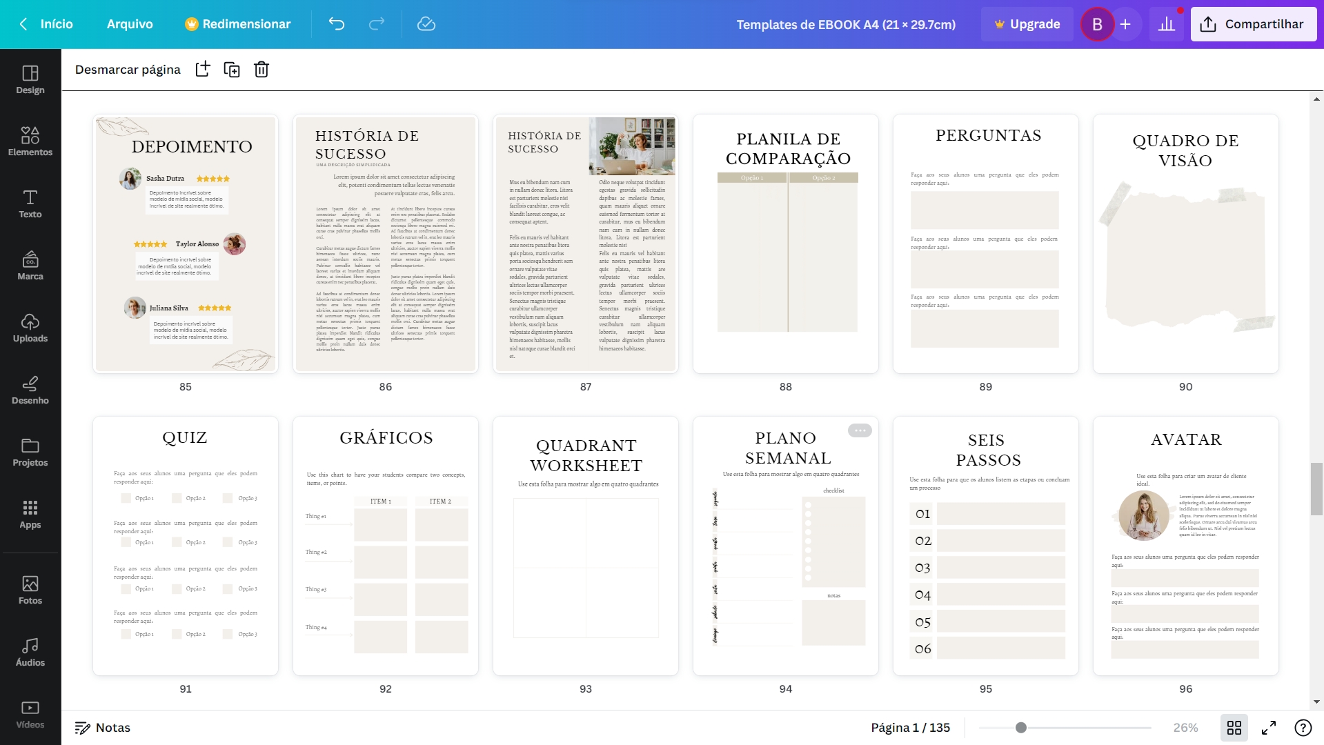Open the Design sidebar panel

pos(30,80)
